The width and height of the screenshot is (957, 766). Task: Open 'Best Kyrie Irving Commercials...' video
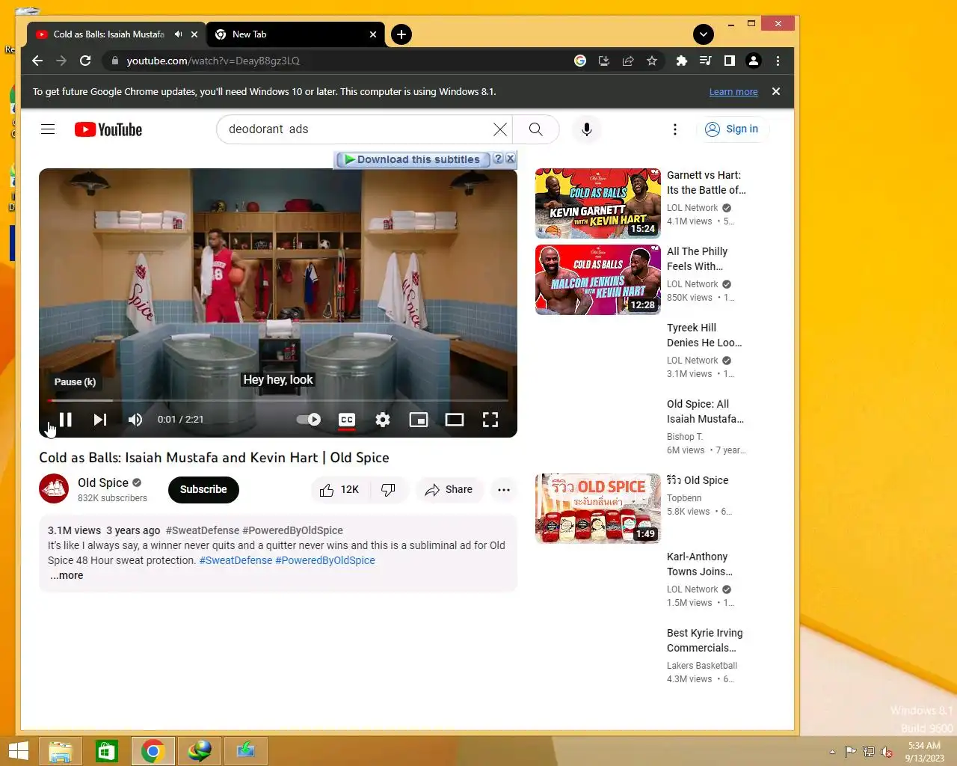point(705,640)
